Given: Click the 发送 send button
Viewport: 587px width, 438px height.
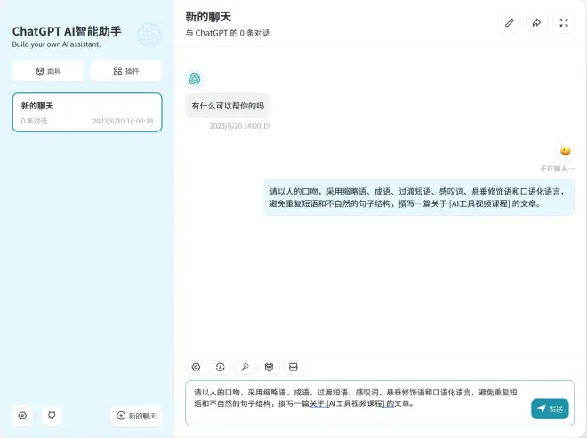Looking at the screenshot, I should click(x=550, y=409).
